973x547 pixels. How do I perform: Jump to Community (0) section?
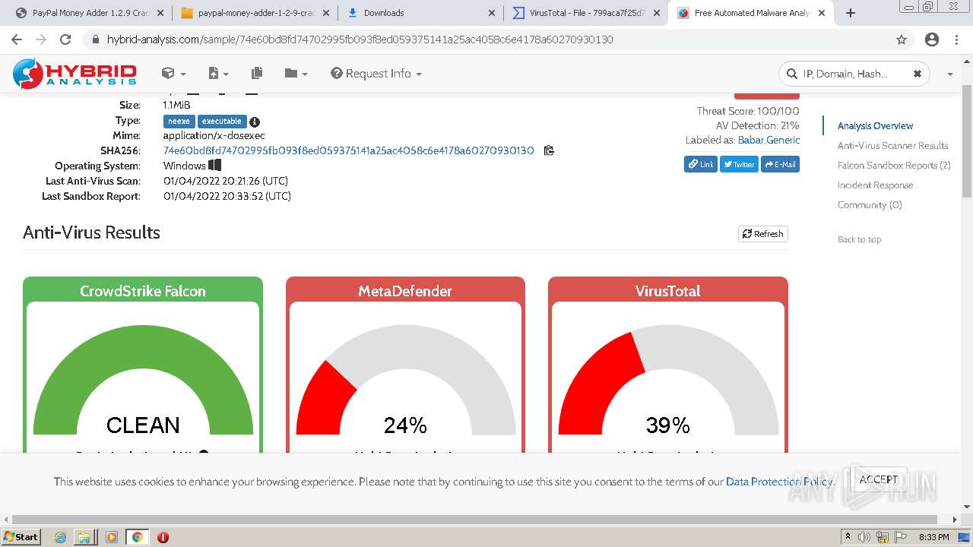tap(870, 205)
